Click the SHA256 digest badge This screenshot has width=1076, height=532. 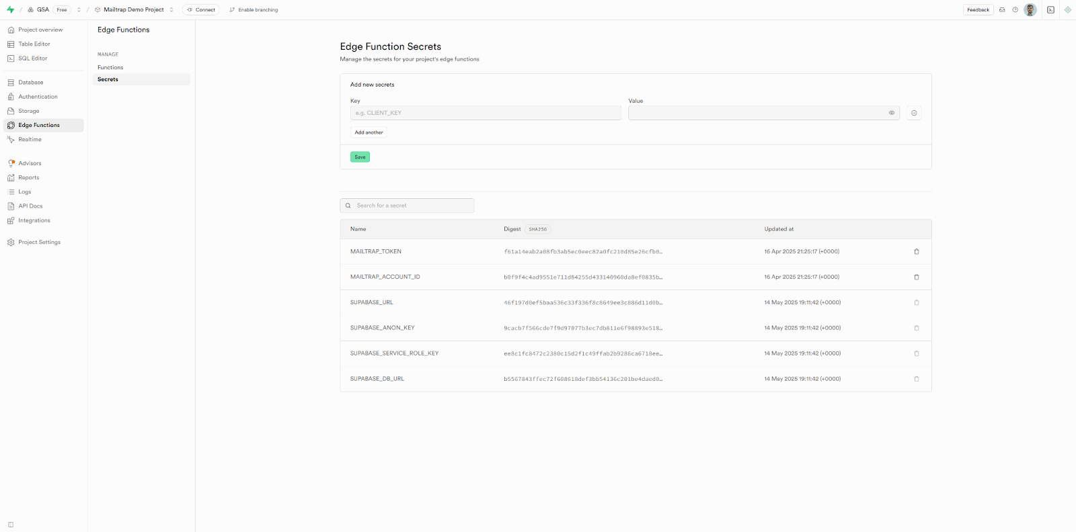click(537, 229)
